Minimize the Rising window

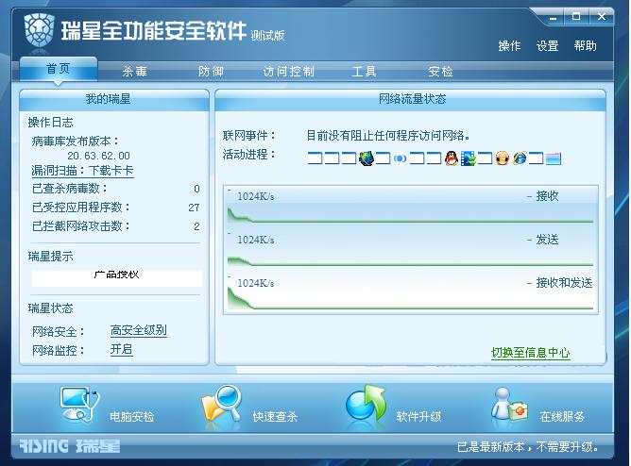pos(554,18)
